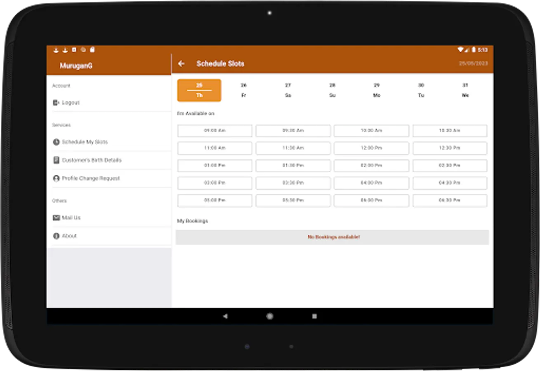Image resolution: width=540 pixels, height=371 pixels.
Task: Open About menu item
Action: (x=109, y=236)
